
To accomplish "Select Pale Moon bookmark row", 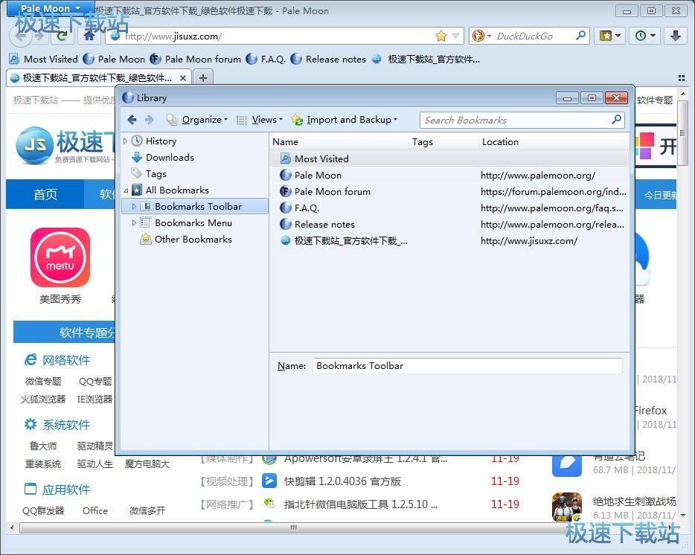I will pyautogui.click(x=449, y=175).
